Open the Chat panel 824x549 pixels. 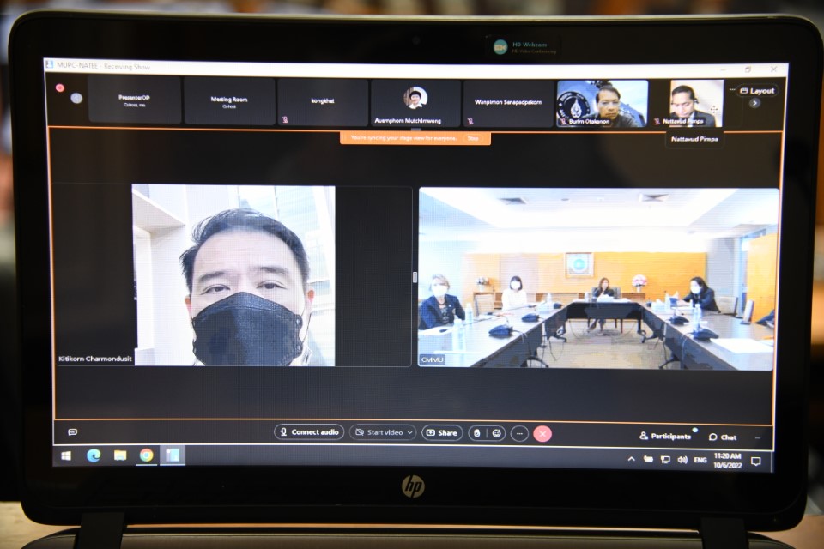coord(723,437)
